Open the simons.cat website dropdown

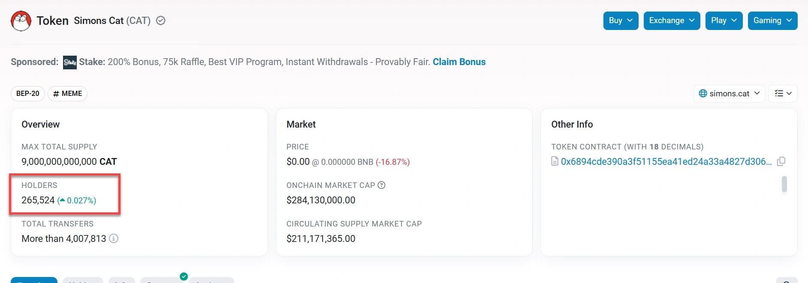[x=729, y=93]
